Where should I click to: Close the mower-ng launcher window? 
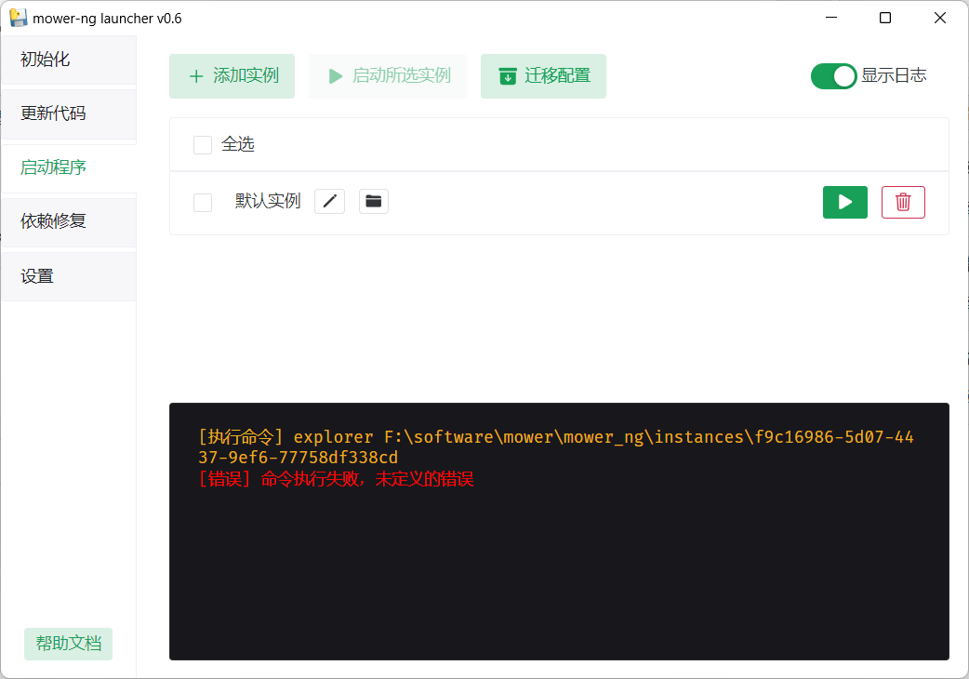pos(940,18)
